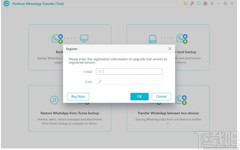Click the Buy Now button
Viewport: 240px width, 150px height.
coord(78,97)
